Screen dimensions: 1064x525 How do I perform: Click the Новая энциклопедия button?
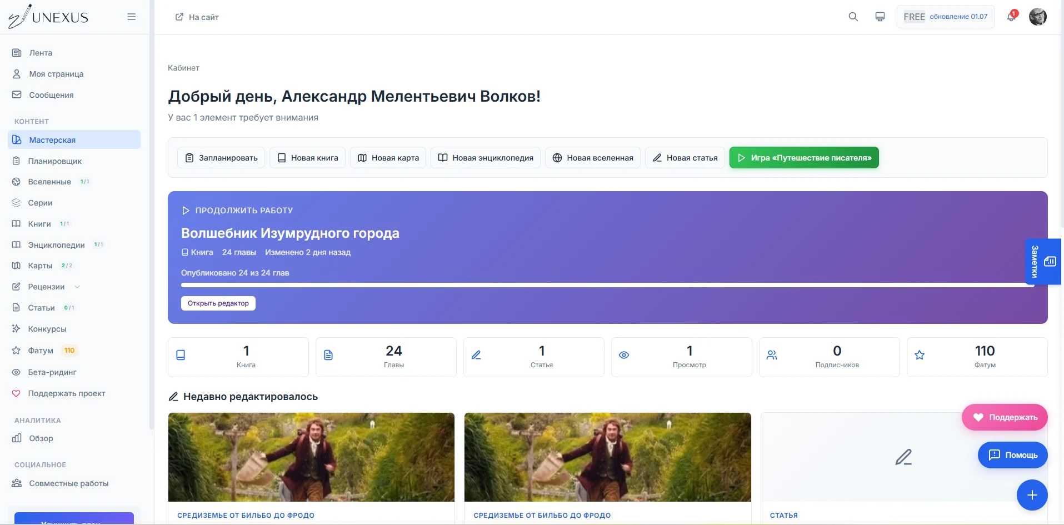(486, 158)
